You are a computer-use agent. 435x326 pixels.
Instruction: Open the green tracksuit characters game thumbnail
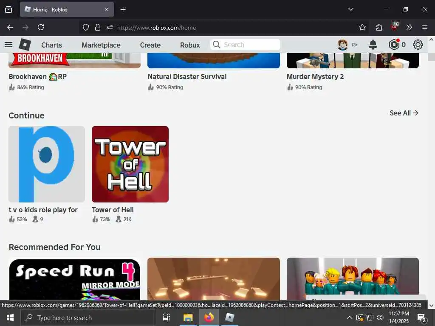[x=353, y=279]
